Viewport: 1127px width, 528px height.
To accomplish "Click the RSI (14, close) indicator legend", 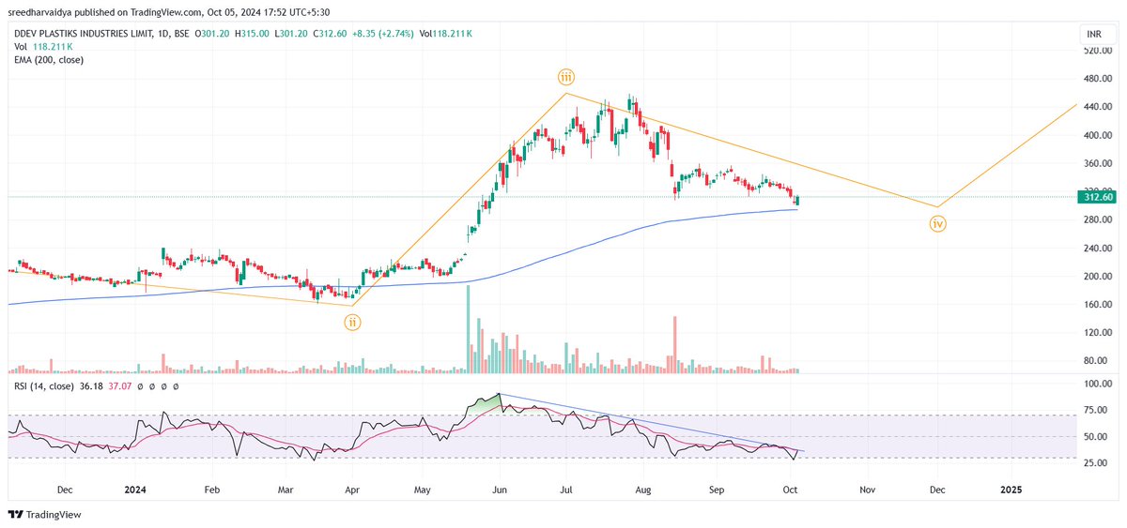I will click(x=45, y=386).
